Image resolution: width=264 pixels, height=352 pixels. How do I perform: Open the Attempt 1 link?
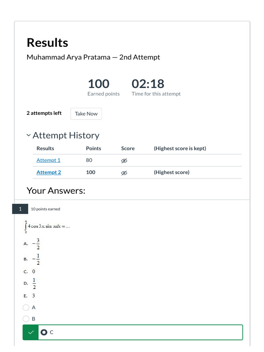pos(48,160)
